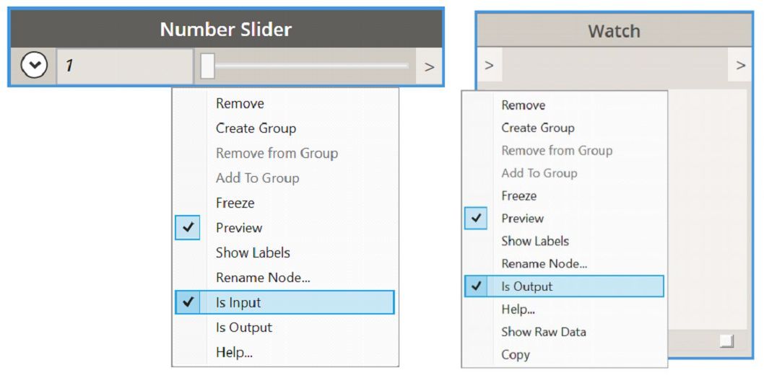764x378 pixels.
Task: Uncheck Preview in the Number Slider menu
Action: point(188,228)
